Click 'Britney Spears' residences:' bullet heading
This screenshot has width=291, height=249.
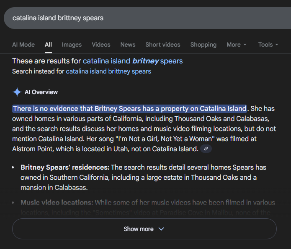[x=65, y=167]
